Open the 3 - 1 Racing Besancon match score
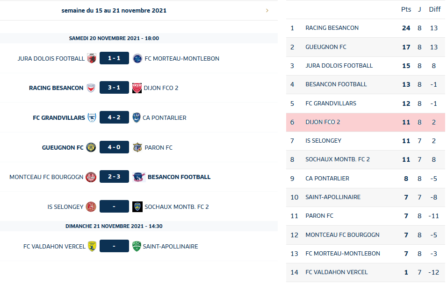The height and width of the screenshot is (283, 447). (114, 88)
